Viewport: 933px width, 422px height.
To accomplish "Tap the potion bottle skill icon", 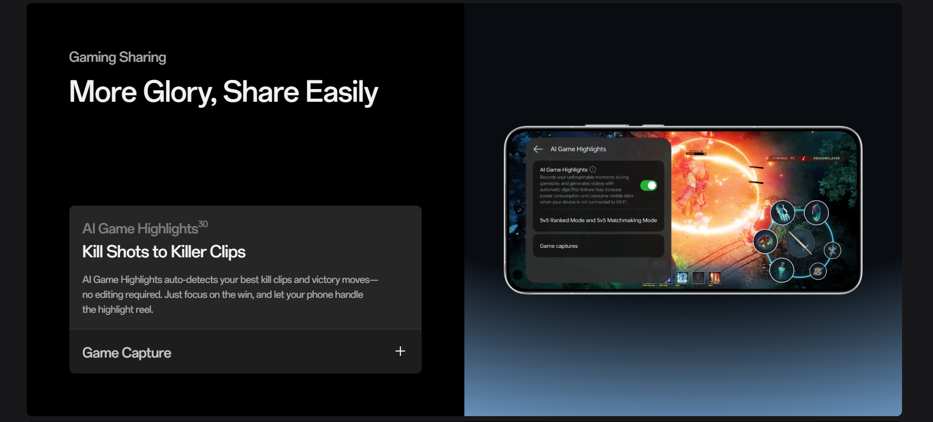I will coord(781,270).
